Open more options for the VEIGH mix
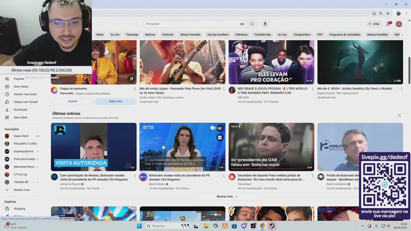The width and height of the screenshot is (411, 231). (401, 89)
